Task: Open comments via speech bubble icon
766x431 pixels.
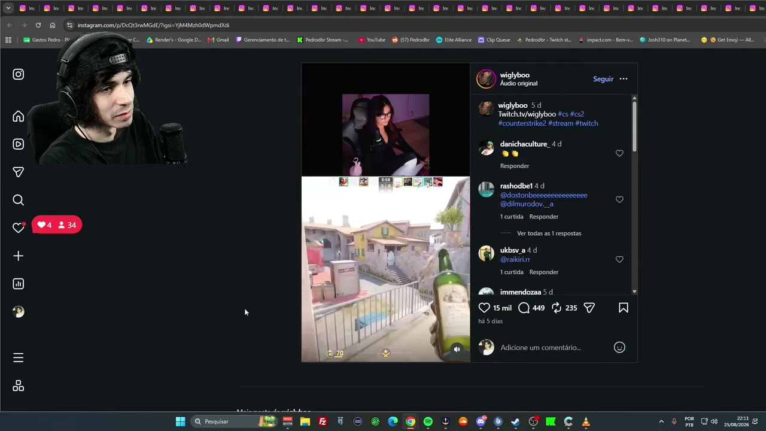Action: coord(524,308)
